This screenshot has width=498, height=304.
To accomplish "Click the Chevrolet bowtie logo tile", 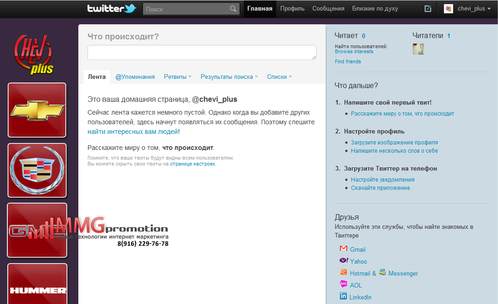I will pos(37,110).
